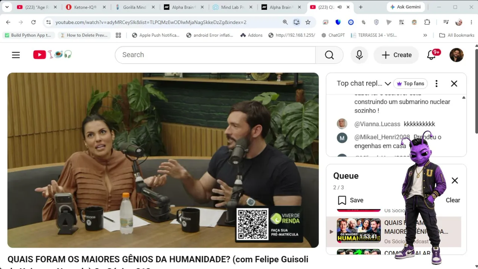Open the Addons bookmark

point(251,35)
